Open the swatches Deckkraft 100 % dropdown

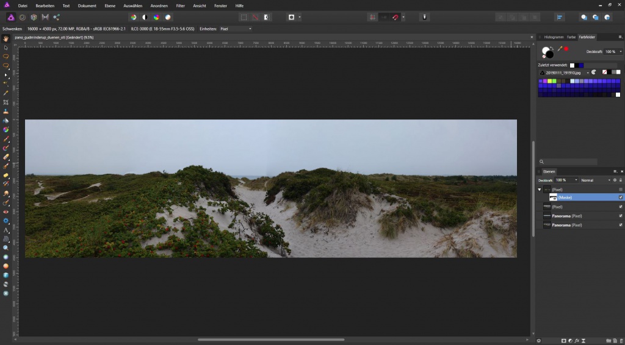tap(613, 52)
